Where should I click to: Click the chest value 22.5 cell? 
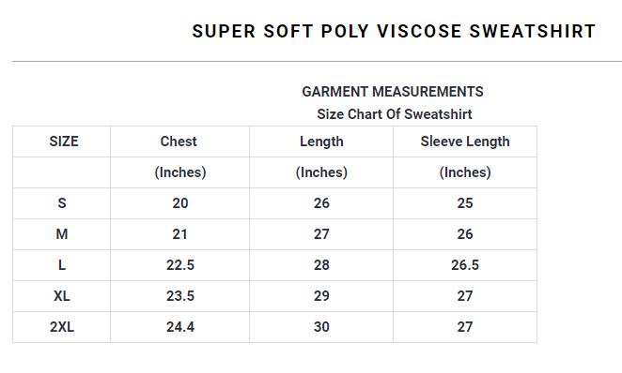coord(180,265)
